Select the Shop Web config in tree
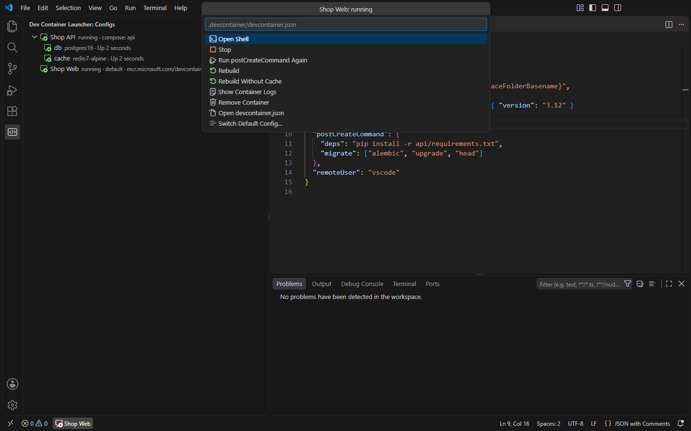The height and width of the screenshot is (431, 691). (145, 69)
